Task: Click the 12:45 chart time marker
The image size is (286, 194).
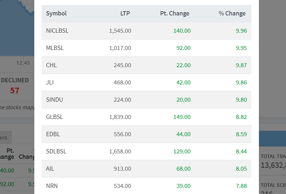Action: tap(23, 63)
